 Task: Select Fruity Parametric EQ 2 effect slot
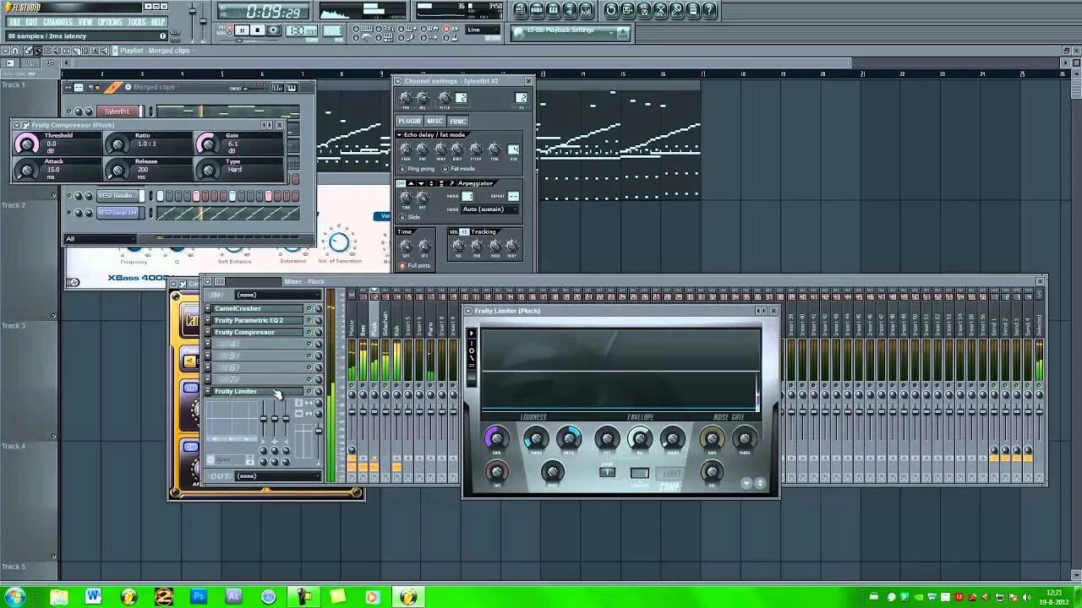click(x=257, y=320)
